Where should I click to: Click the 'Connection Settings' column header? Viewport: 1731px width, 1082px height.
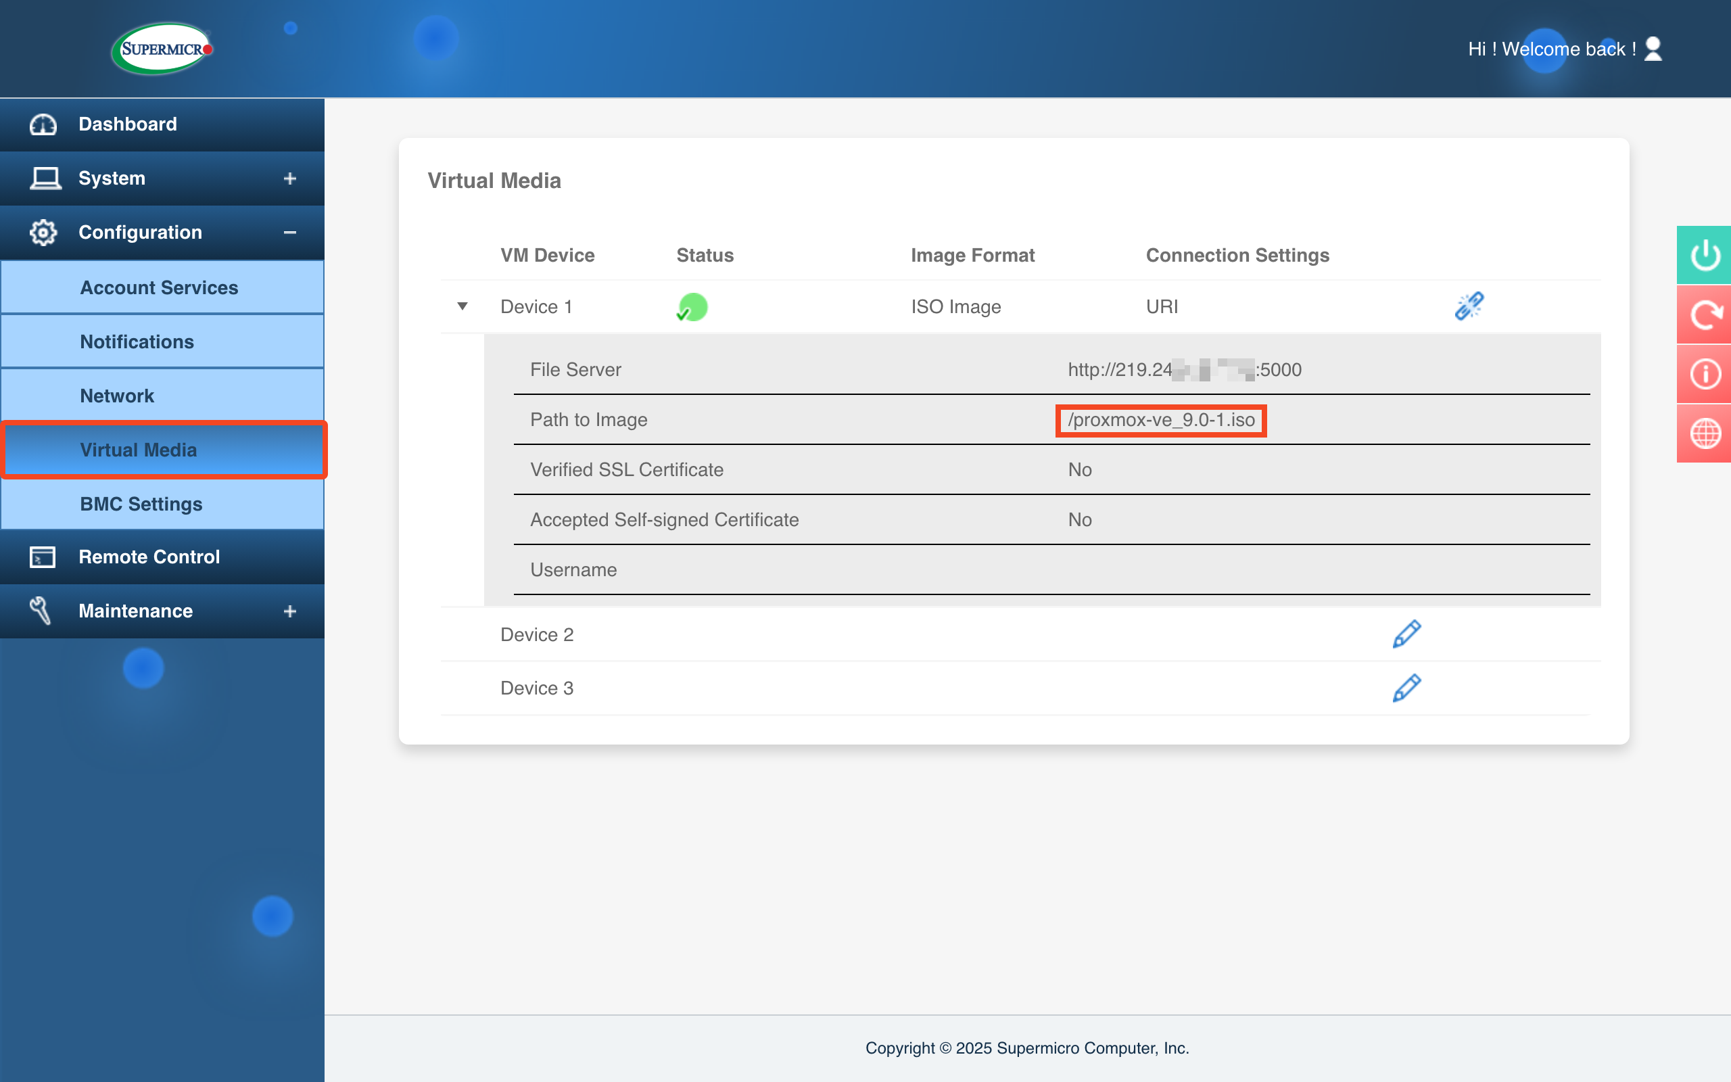1237,256
